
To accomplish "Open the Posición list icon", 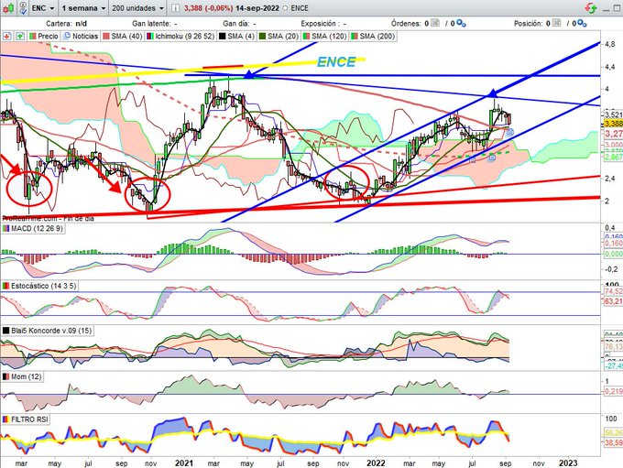I will click(x=556, y=24).
